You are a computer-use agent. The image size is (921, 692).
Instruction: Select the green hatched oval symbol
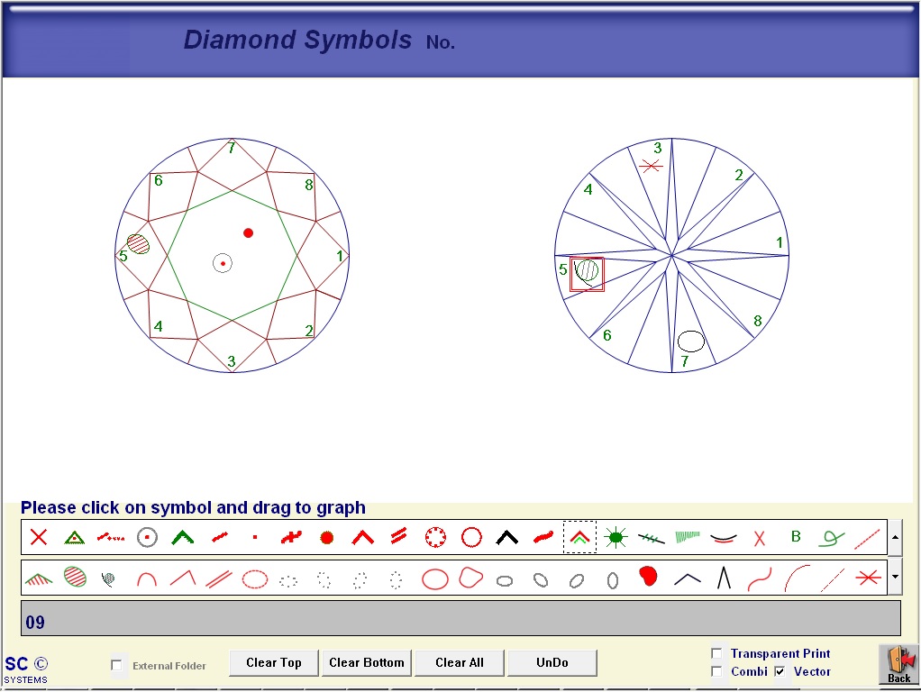click(75, 578)
